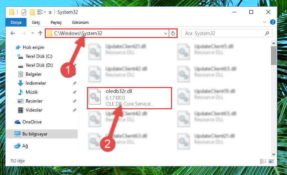
Task: Open address bar history dropdown
Action: (x=165, y=33)
